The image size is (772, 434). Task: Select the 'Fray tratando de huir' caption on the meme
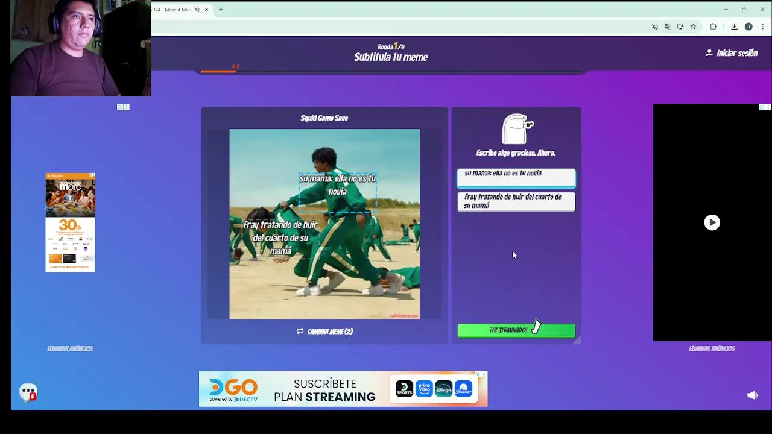[280, 237]
